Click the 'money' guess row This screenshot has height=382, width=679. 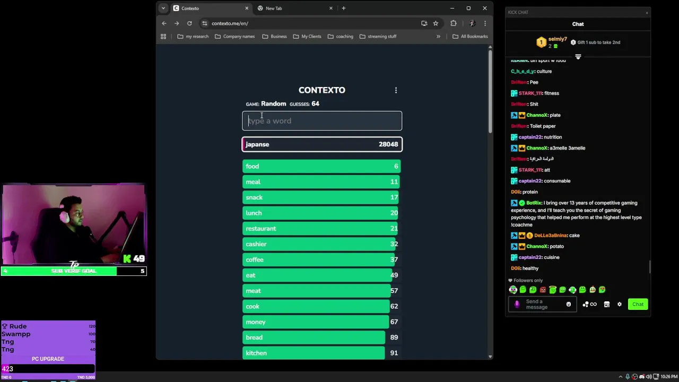tap(321, 322)
